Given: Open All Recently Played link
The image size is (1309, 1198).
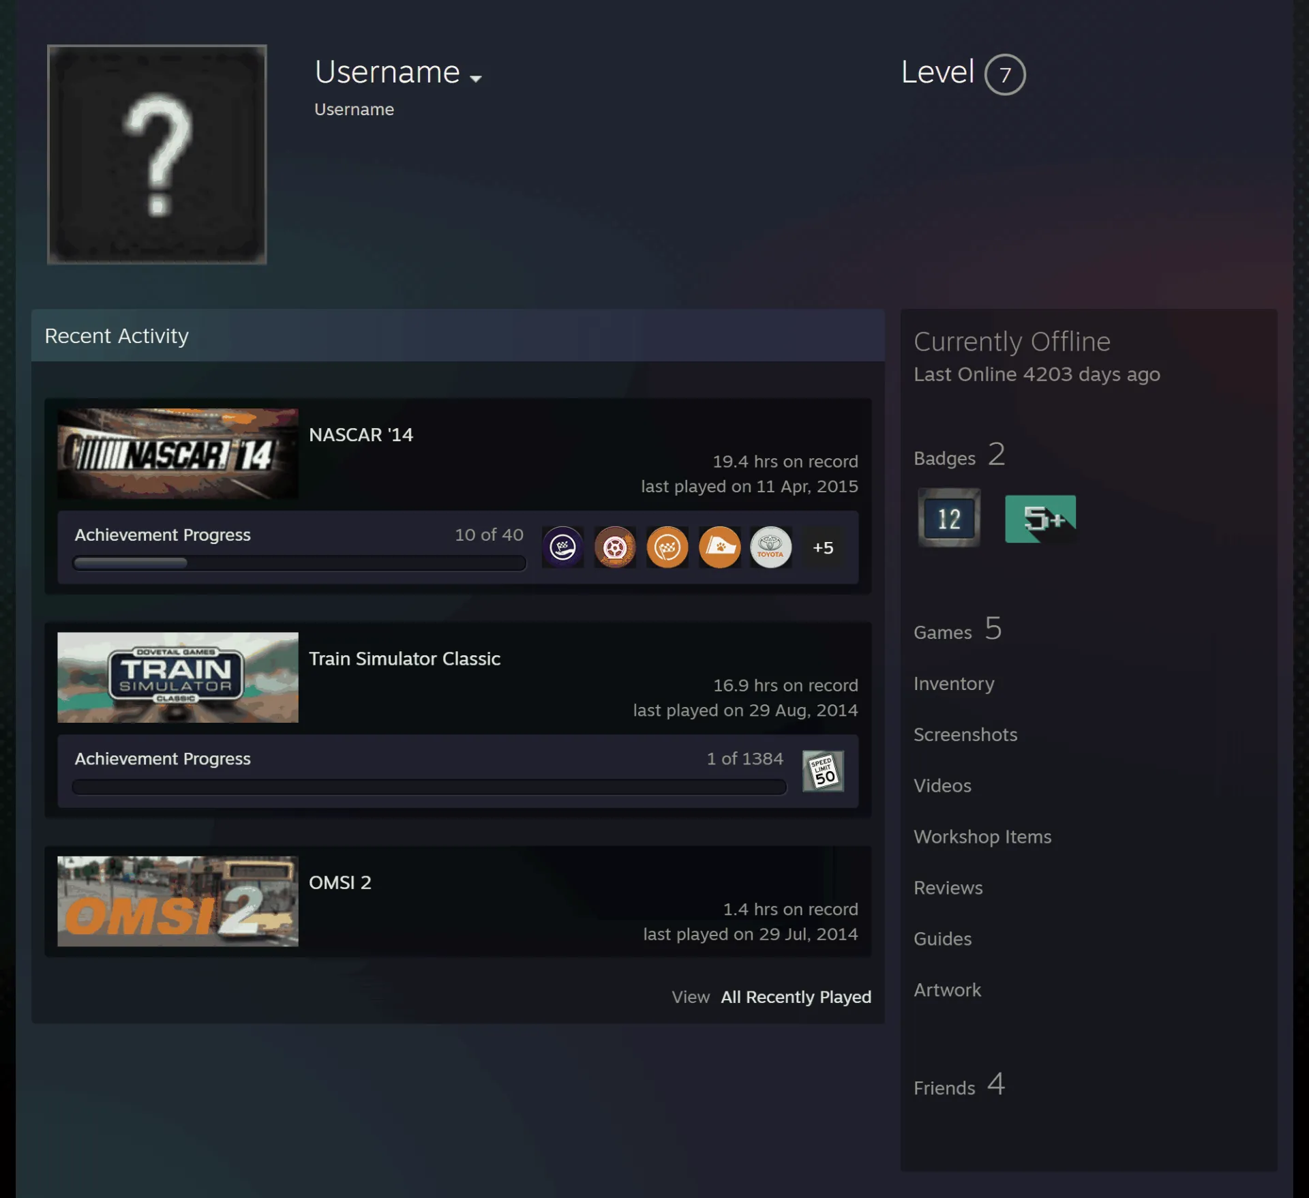Looking at the screenshot, I should coord(796,997).
